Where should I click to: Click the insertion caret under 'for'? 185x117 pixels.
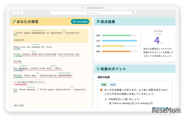64,33
